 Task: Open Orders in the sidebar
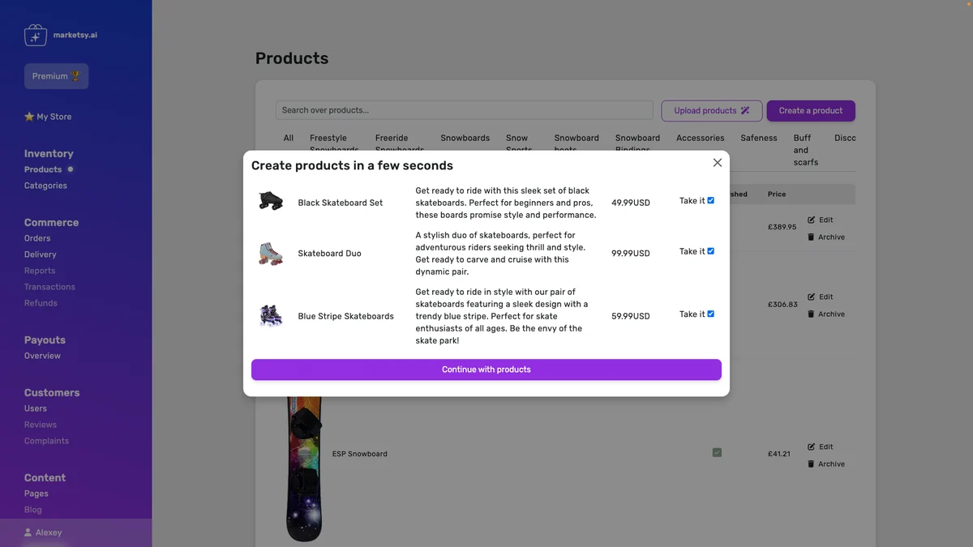(x=37, y=238)
